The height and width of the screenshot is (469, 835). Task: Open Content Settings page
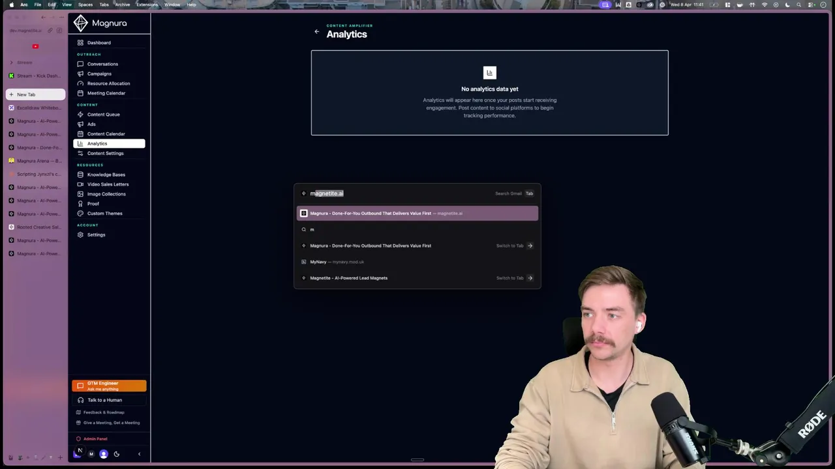tap(109, 153)
